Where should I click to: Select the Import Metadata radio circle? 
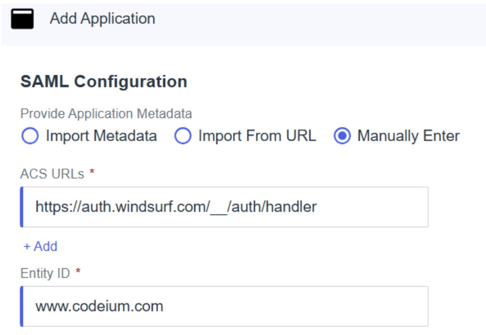click(x=30, y=136)
